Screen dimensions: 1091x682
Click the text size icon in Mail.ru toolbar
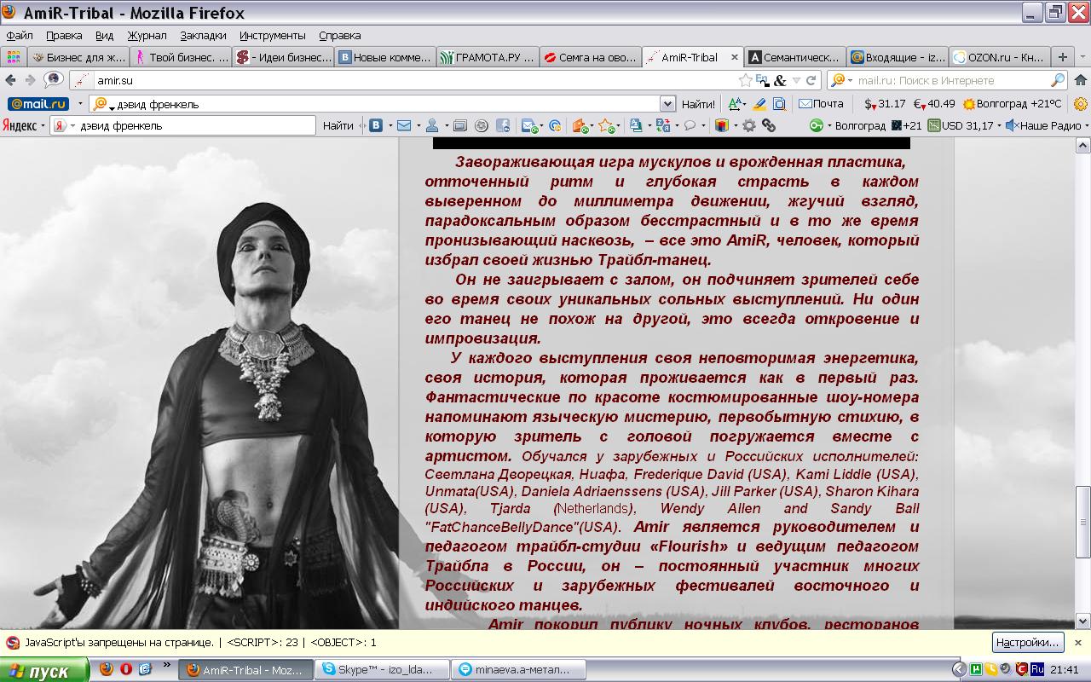pos(736,104)
